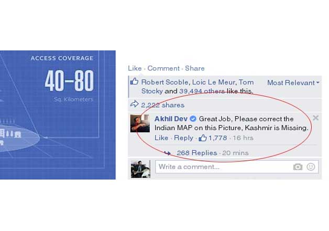Hide Akhil Dev's comment with the X

click(315, 118)
